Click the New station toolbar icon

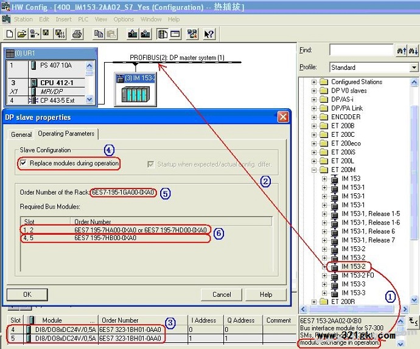tap(10, 34)
